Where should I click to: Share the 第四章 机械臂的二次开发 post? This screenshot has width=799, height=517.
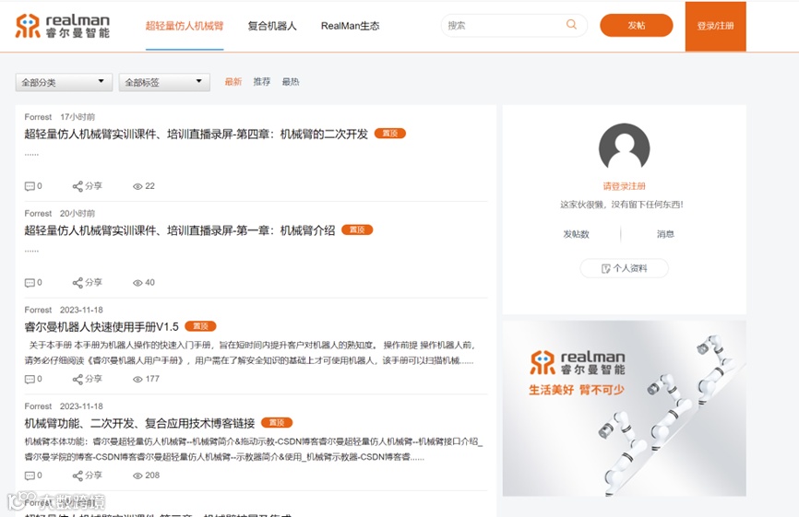pos(87,186)
